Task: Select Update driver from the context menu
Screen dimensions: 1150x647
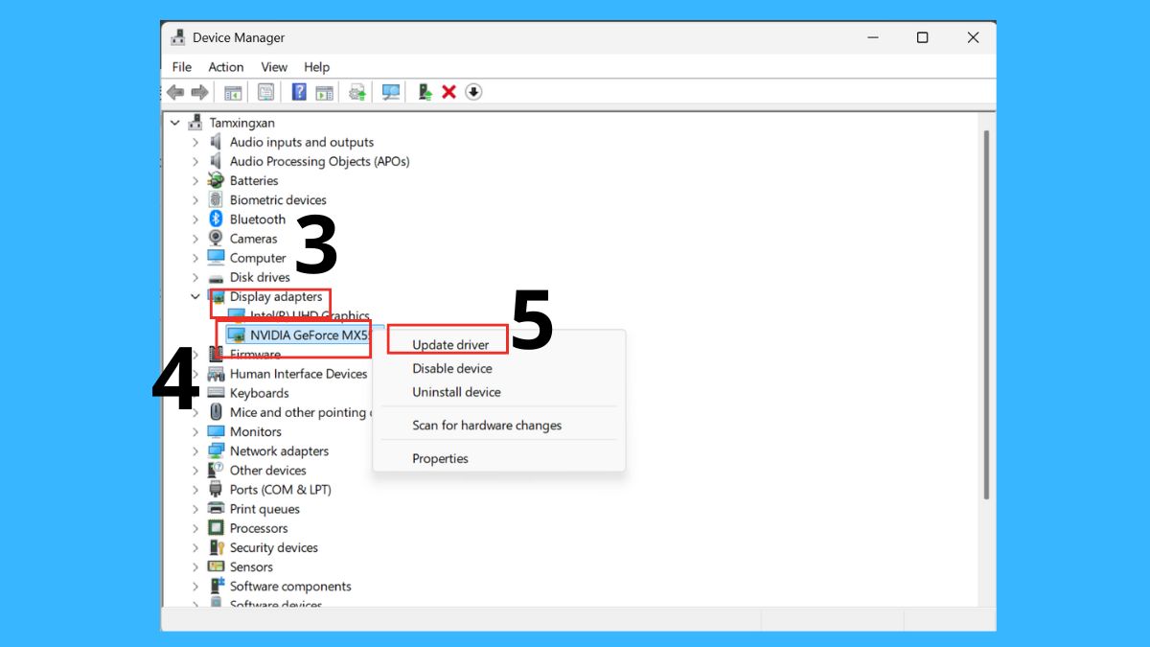Action: (x=448, y=344)
